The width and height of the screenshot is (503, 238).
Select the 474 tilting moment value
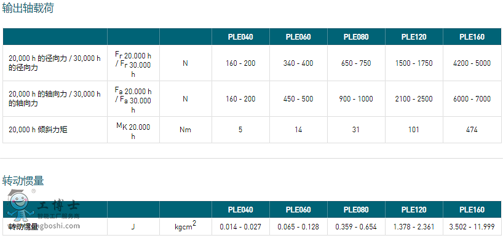[x=472, y=130]
